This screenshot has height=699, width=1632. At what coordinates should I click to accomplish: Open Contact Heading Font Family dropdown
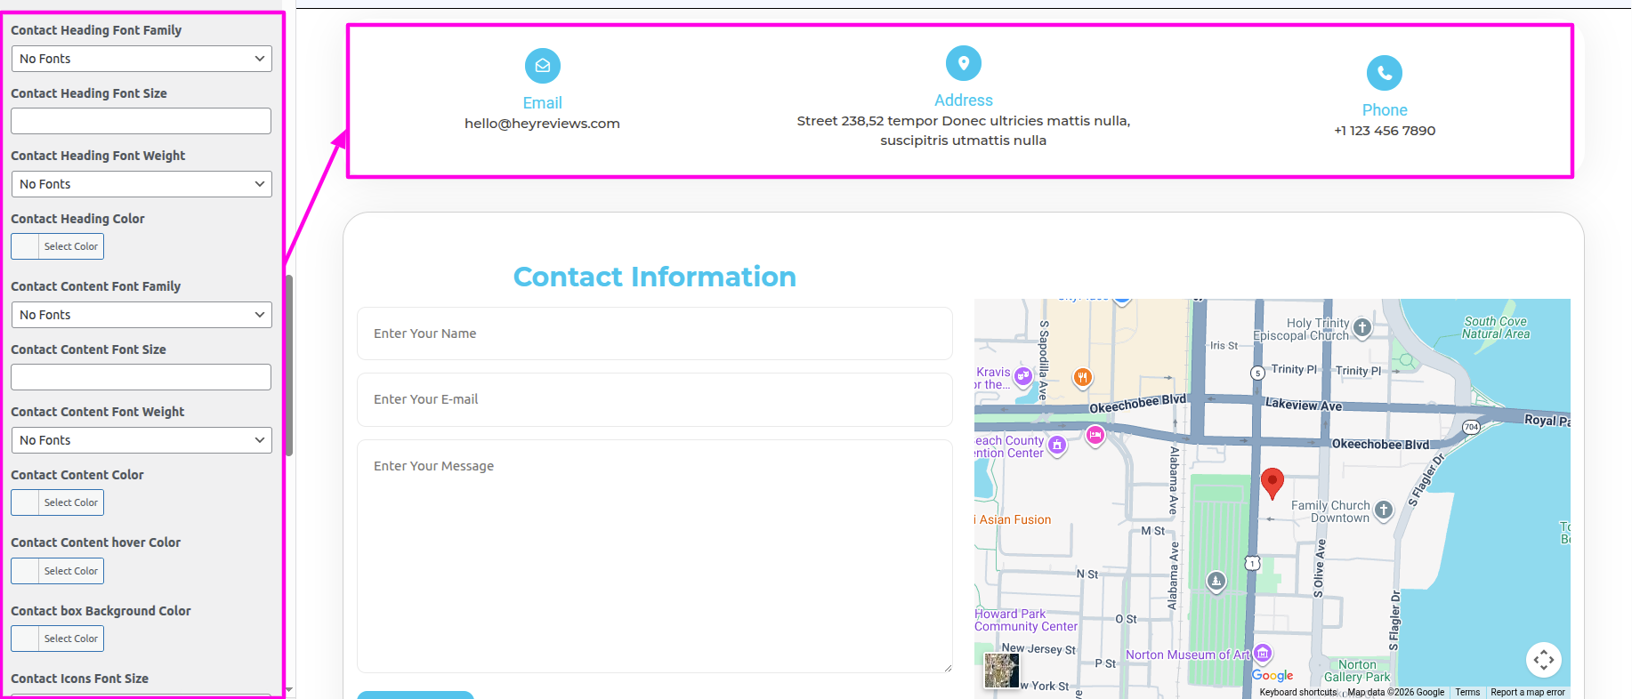[x=141, y=59]
